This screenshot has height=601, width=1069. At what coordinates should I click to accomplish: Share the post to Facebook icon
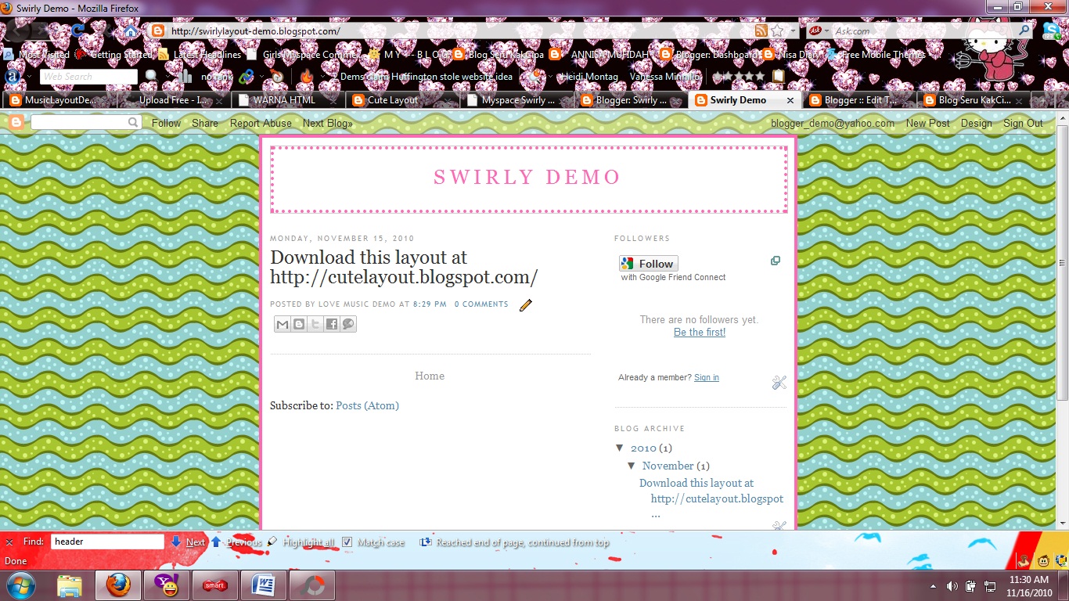(332, 323)
